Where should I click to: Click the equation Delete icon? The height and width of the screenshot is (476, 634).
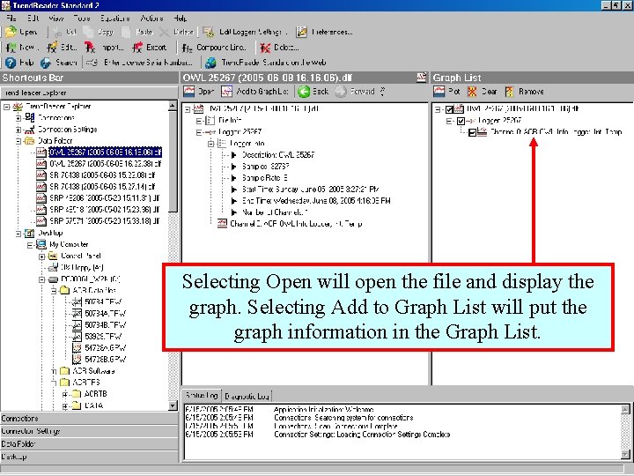click(265, 48)
